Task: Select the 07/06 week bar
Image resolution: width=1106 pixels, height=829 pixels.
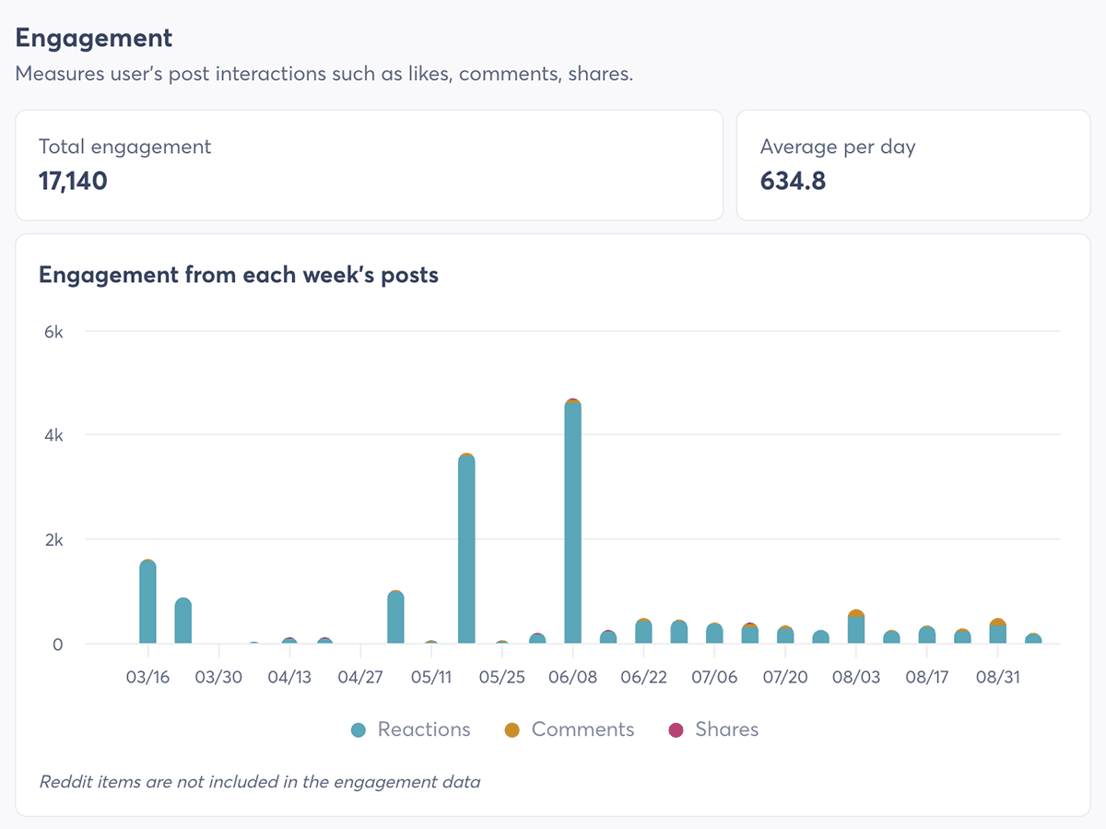Action: coord(714,633)
